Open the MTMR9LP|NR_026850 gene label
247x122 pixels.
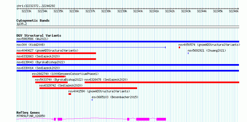31,116
